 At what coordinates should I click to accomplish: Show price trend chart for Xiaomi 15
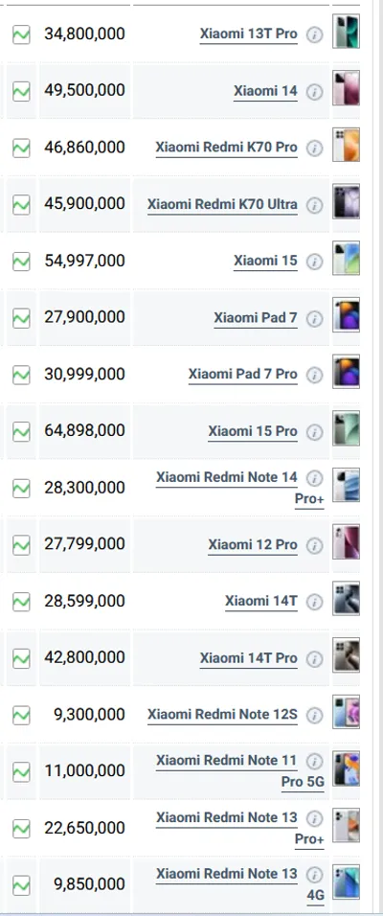click(21, 262)
